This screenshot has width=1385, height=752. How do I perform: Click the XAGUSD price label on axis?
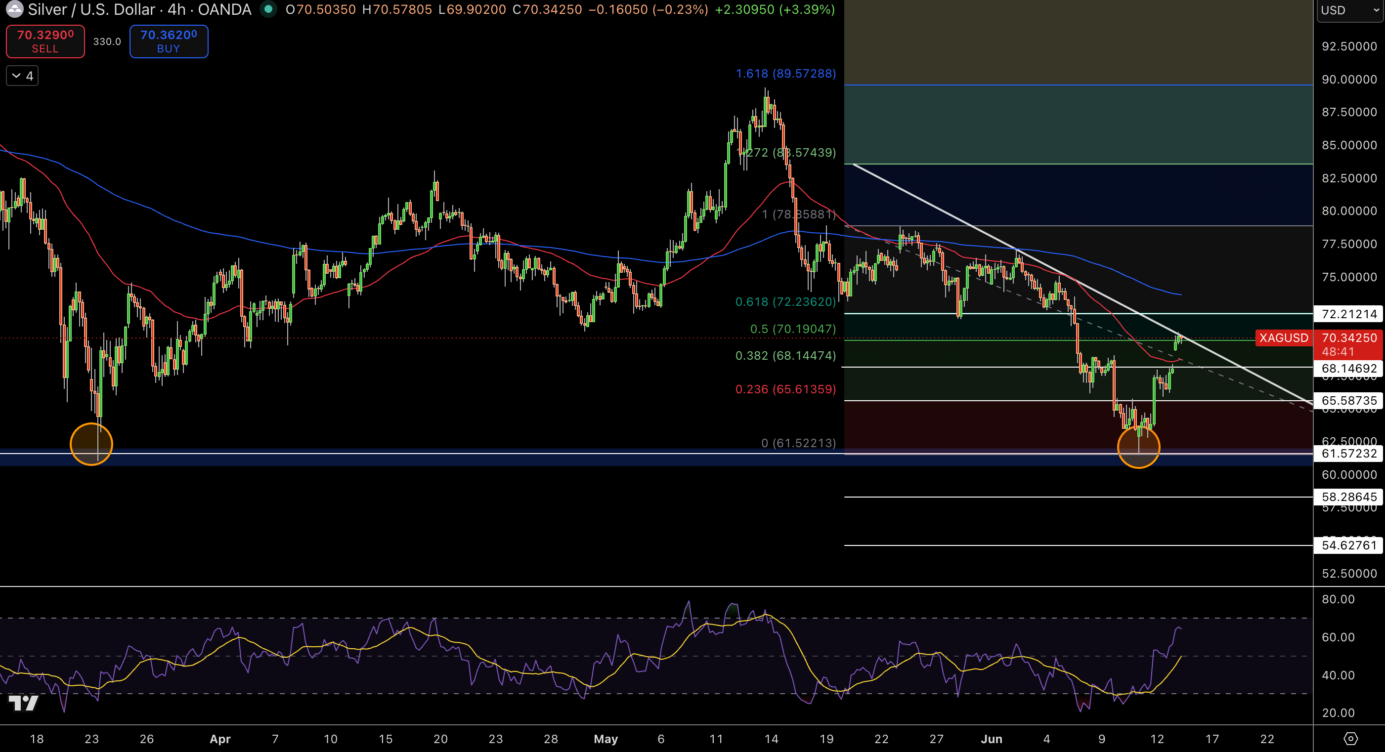[x=1284, y=337]
